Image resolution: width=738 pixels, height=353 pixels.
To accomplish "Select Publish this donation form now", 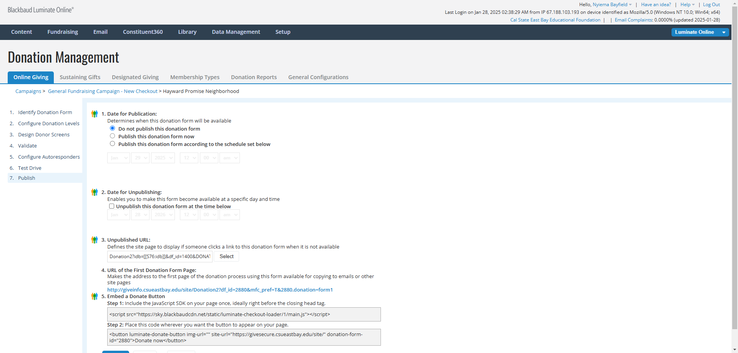I will tap(112, 136).
